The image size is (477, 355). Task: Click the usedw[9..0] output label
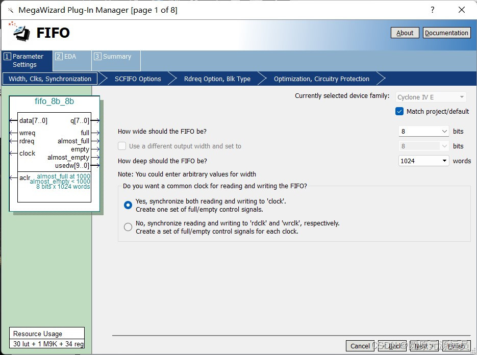(72, 166)
